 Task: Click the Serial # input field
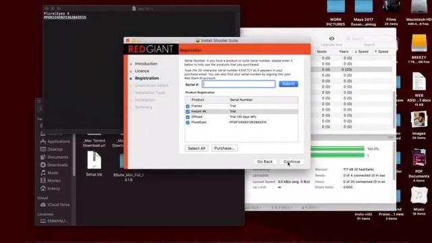point(238,84)
